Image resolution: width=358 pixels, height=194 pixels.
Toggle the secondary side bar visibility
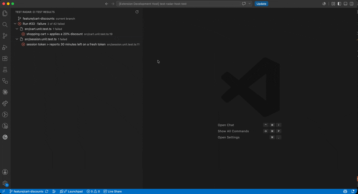point(352,4)
